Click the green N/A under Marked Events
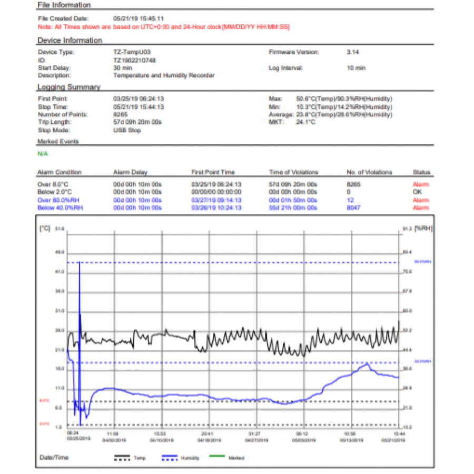The height and width of the screenshot is (474, 474). (x=42, y=154)
